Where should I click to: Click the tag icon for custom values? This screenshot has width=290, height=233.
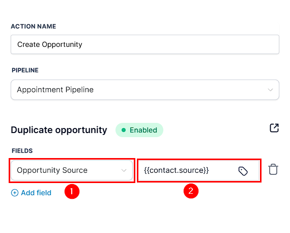point(243,171)
